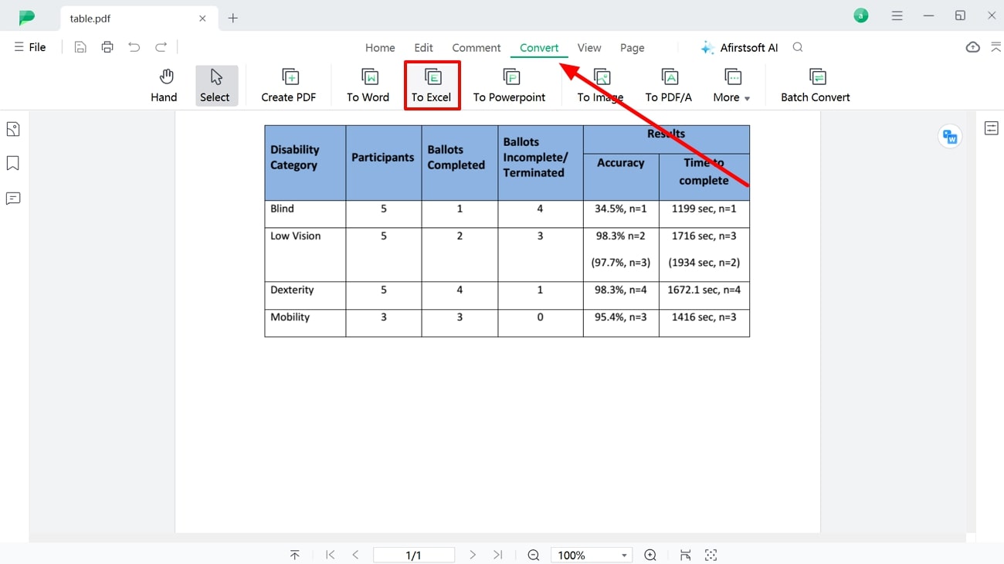This screenshot has width=1004, height=564.
Task: Go to the last page
Action: [x=498, y=555]
